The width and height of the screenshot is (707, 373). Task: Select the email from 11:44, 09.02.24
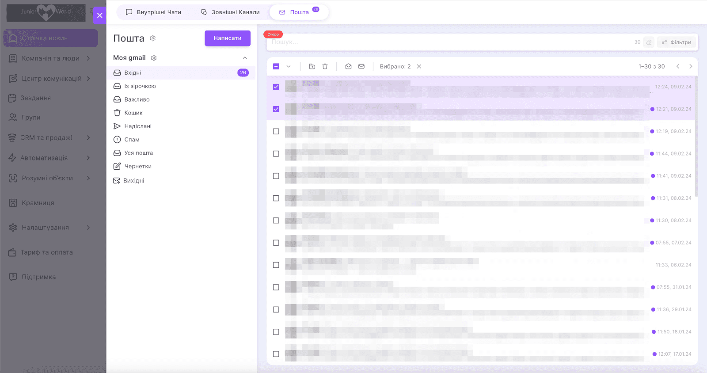point(276,154)
